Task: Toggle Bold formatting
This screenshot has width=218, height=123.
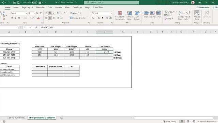Action: tap(12, 18)
